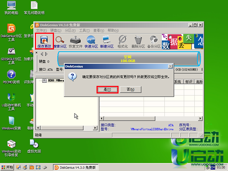Viewport: 228px width, 171px height.
Task: Click the partition table horizontal scrollbar thumb
Action: tap(130, 119)
